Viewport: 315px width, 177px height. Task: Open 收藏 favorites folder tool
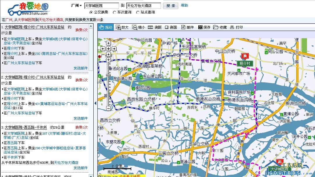pos(220,27)
